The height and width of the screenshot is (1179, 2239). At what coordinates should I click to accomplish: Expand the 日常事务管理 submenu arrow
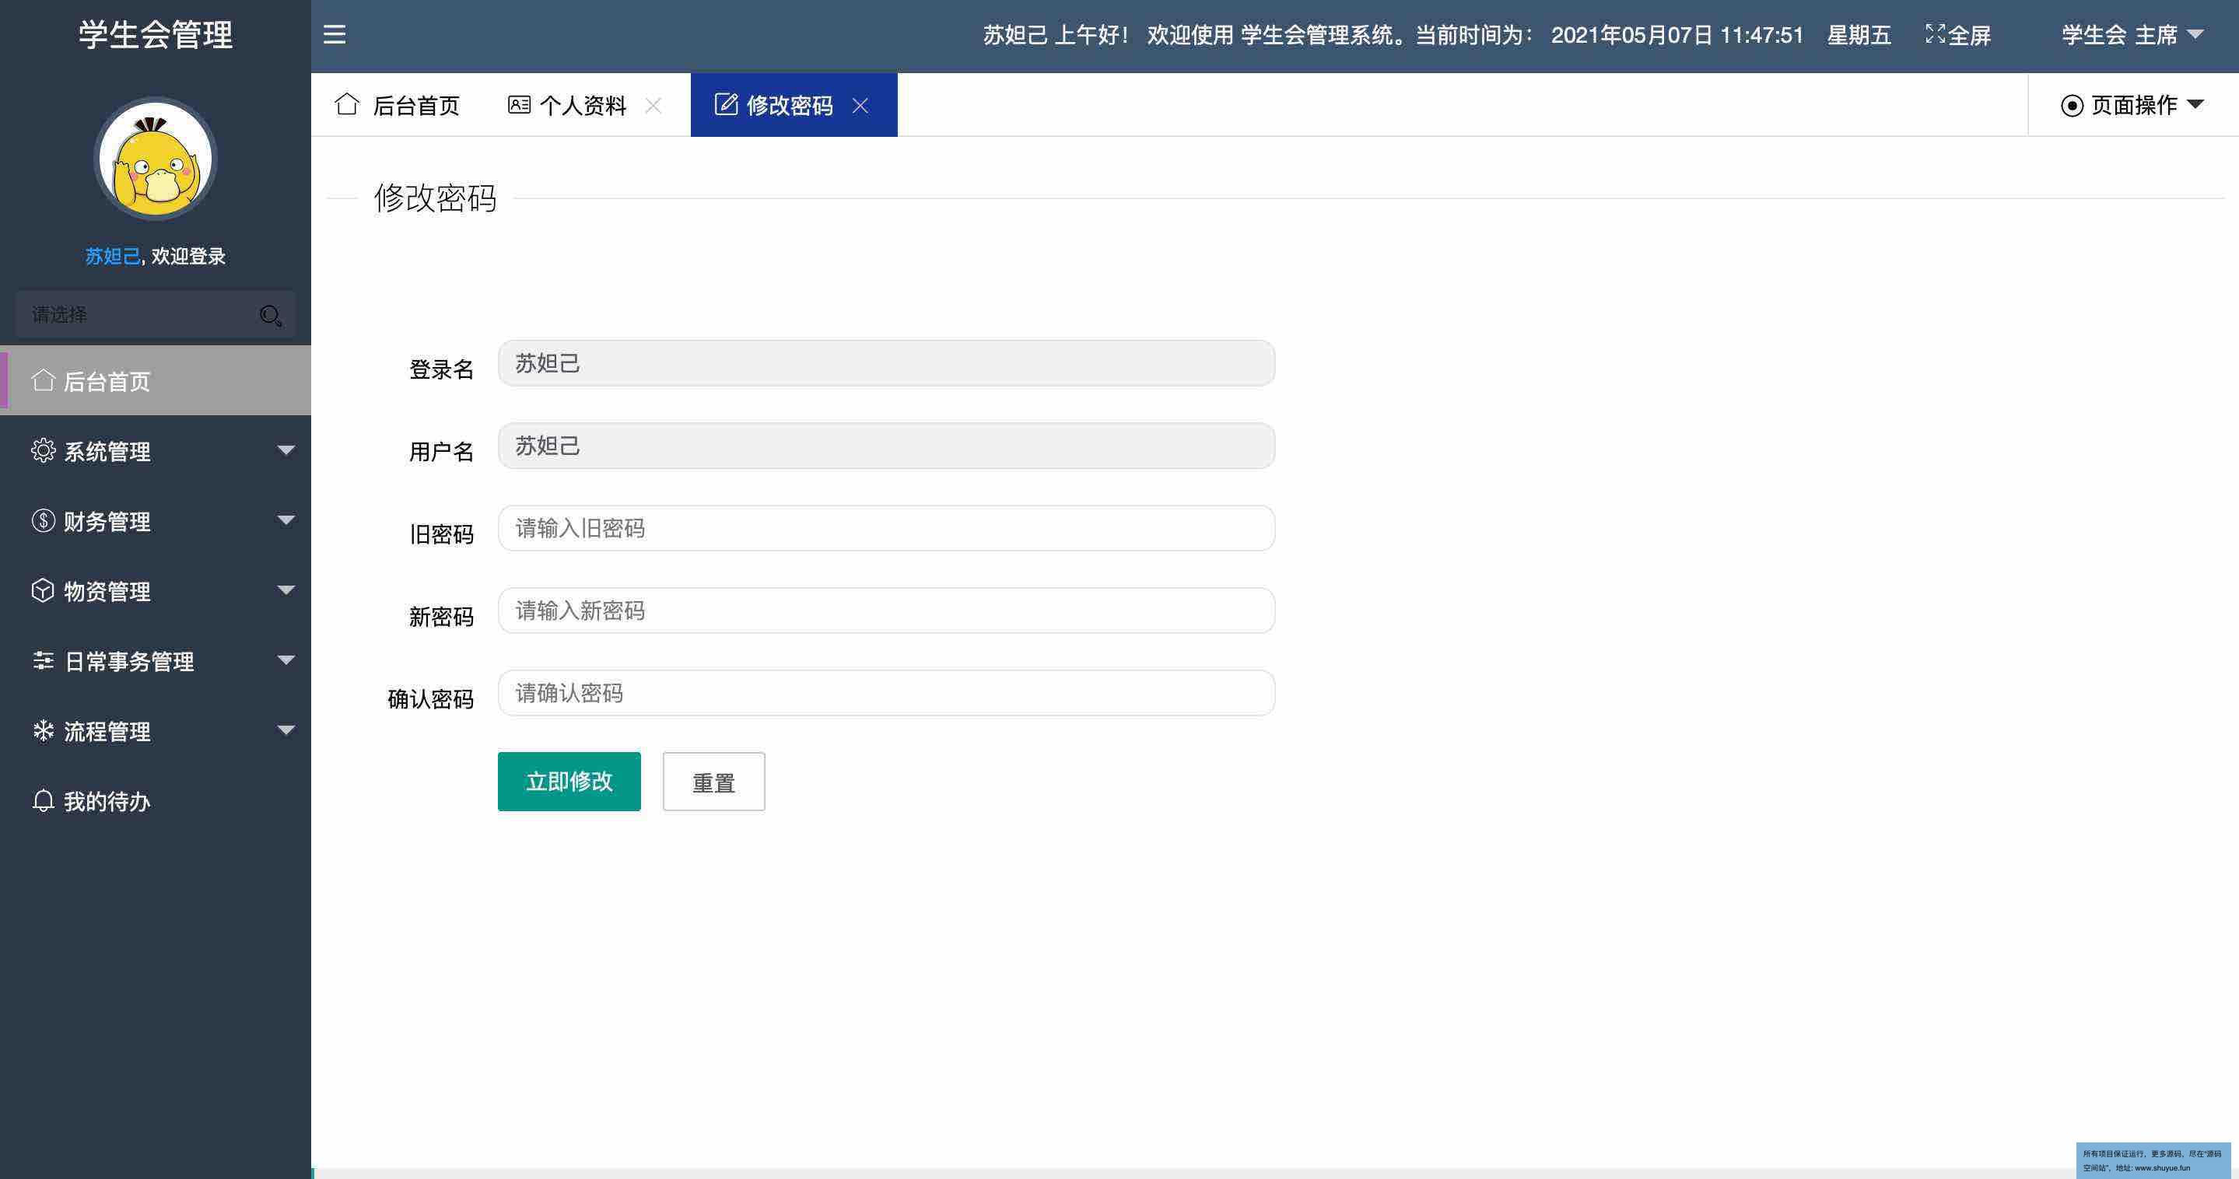pyautogui.click(x=286, y=660)
